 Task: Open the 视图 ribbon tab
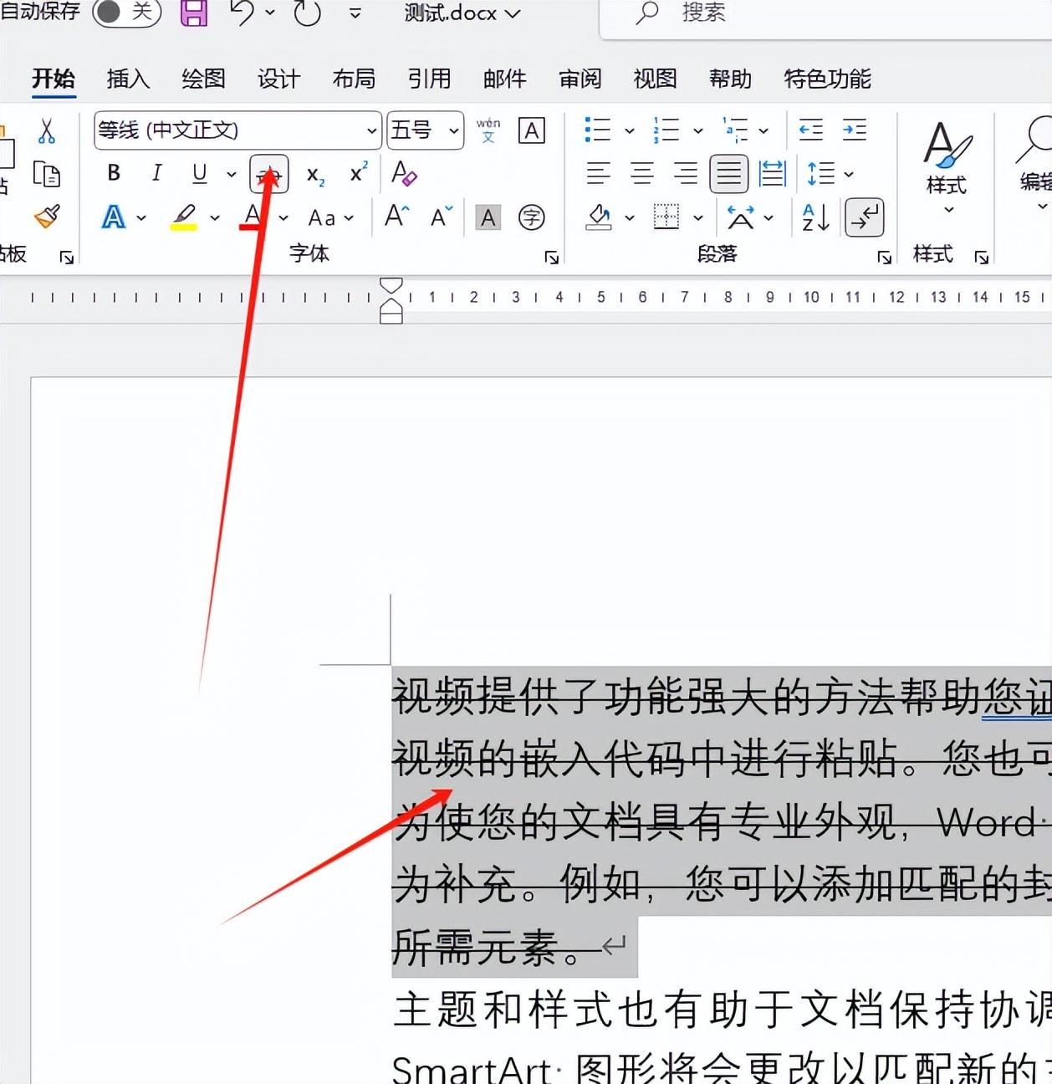pos(655,79)
